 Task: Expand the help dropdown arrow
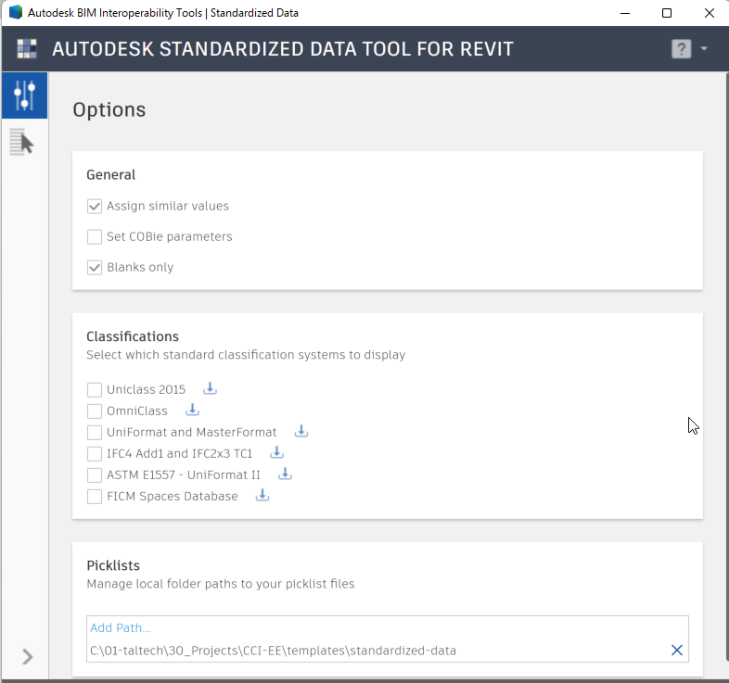point(704,48)
